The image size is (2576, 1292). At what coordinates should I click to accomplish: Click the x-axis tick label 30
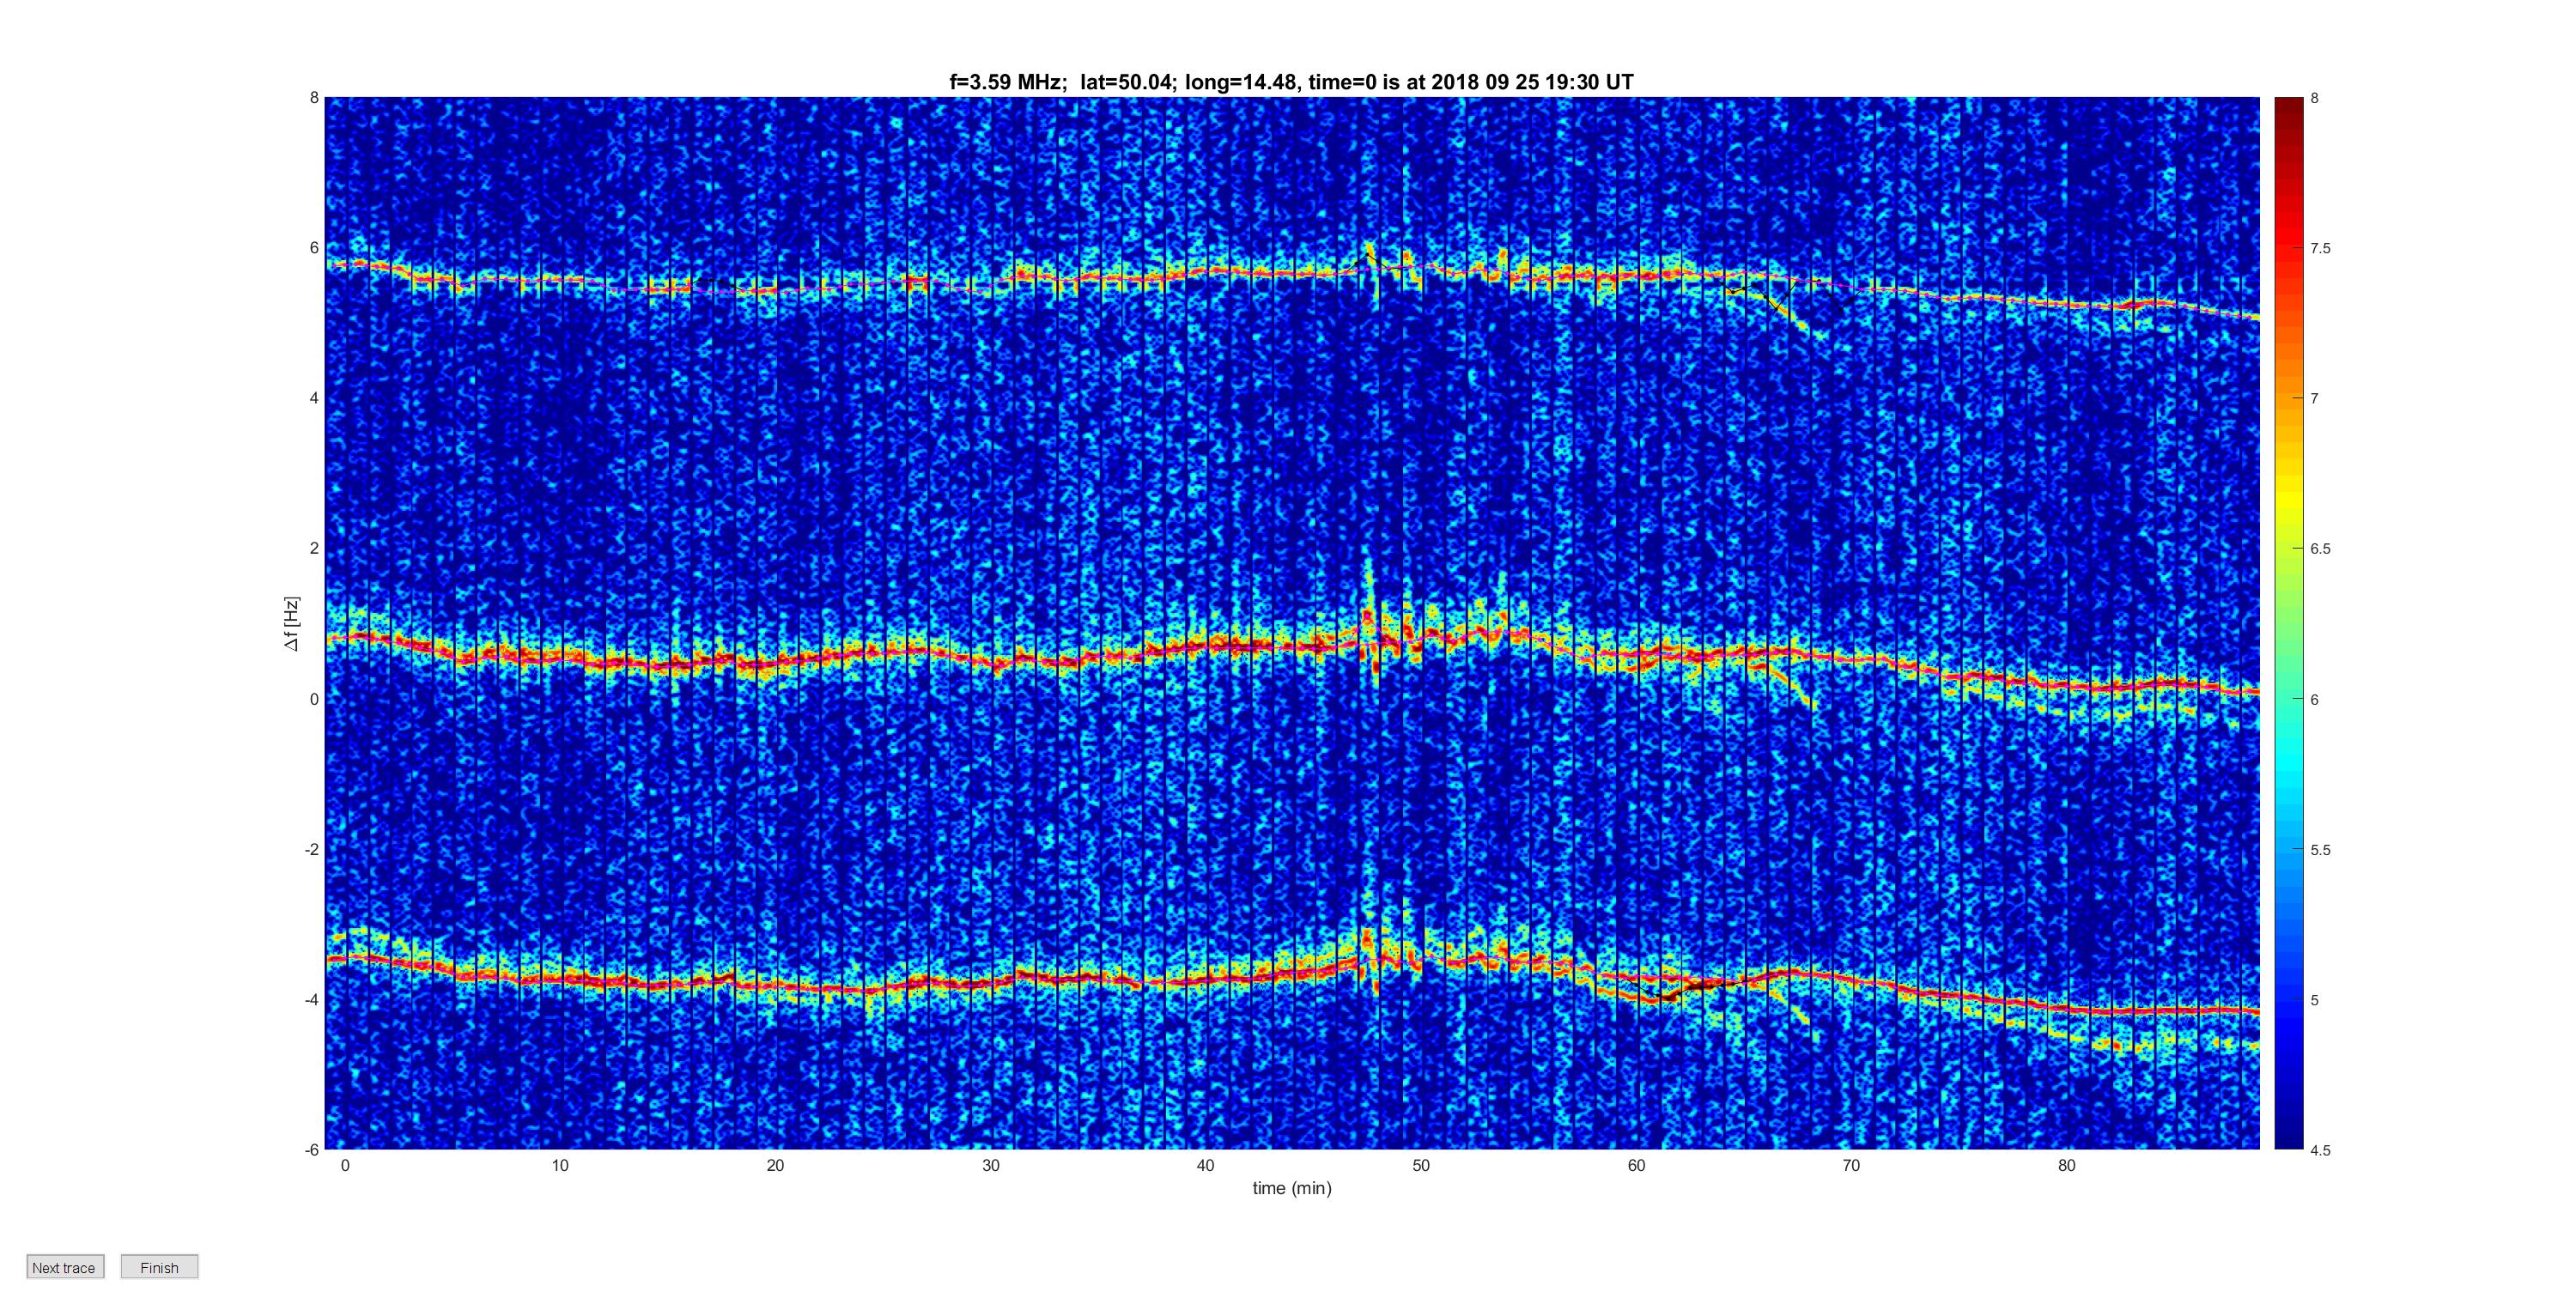991,1165
